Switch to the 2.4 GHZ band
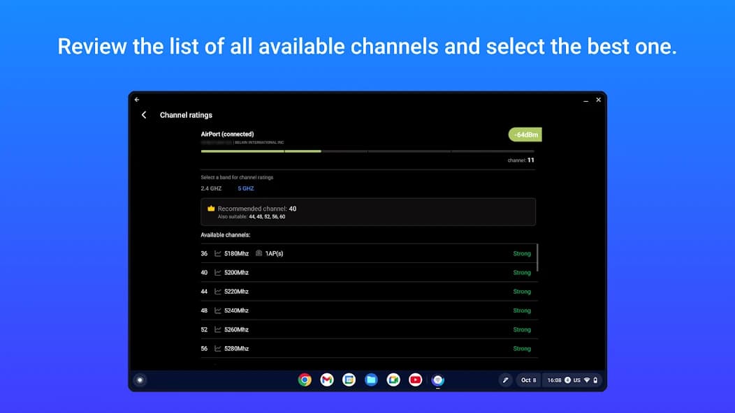Viewport: 735px width, 413px height. coord(211,188)
